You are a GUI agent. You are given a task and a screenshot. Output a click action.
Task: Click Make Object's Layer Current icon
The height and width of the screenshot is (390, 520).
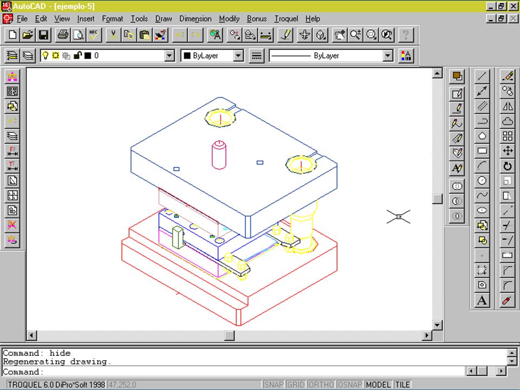point(12,56)
